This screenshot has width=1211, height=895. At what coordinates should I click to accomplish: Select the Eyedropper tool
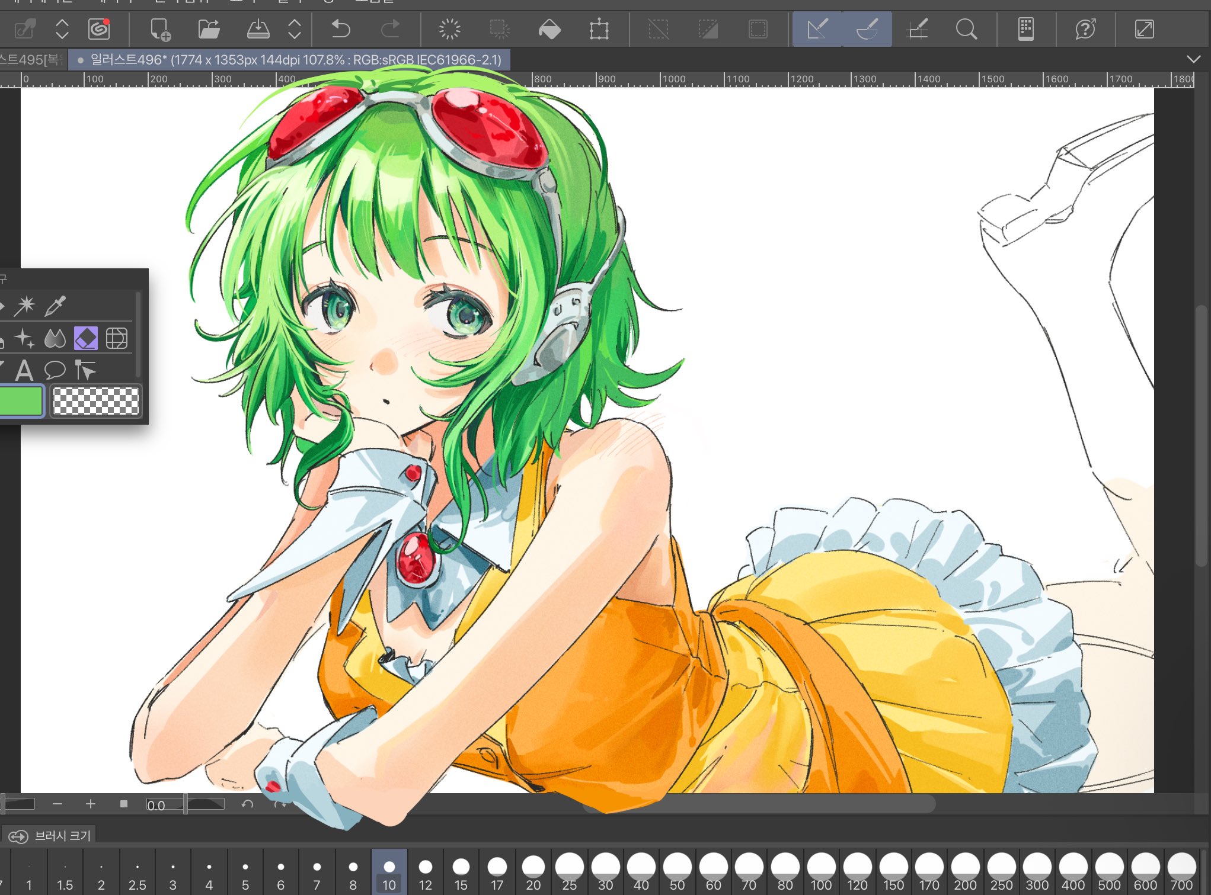tap(55, 306)
